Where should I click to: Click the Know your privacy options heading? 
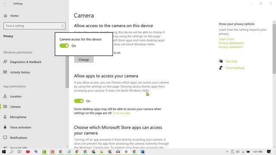coord(237,24)
